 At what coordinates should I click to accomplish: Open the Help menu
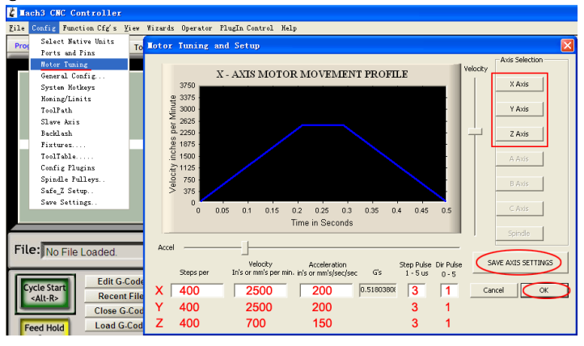point(289,28)
